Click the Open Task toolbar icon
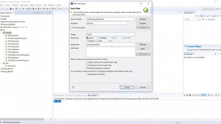This screenshot has height=124, width=221. 55,9
